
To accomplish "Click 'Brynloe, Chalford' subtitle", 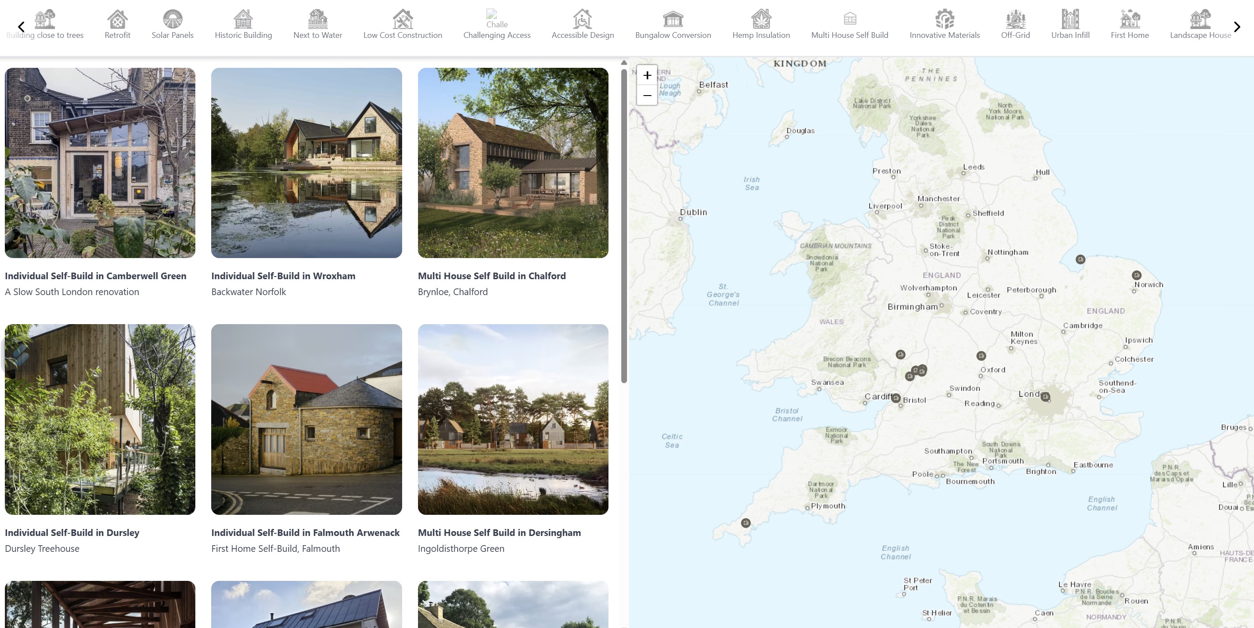I will (453, 292).
